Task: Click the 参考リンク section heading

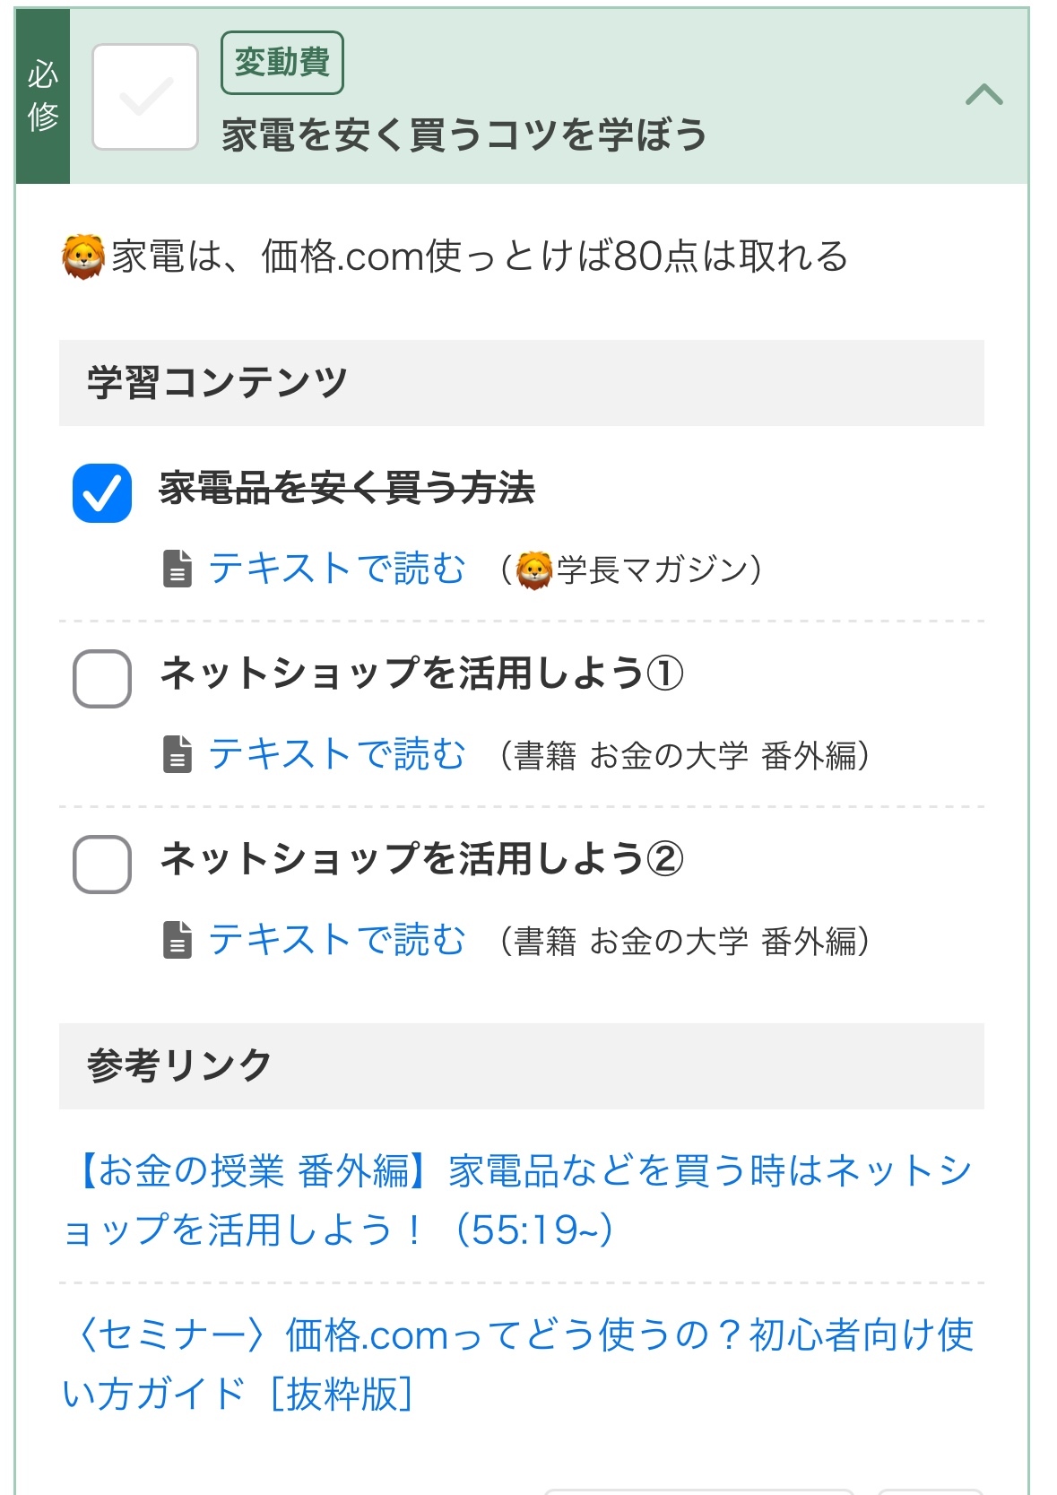Action: pos(179,1065)
